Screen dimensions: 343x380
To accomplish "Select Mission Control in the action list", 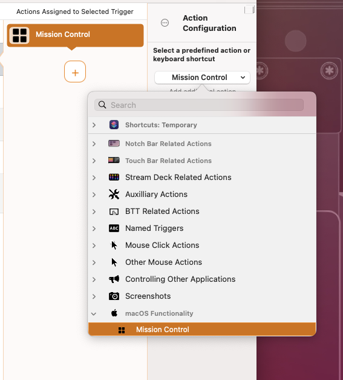I will 202,329.
